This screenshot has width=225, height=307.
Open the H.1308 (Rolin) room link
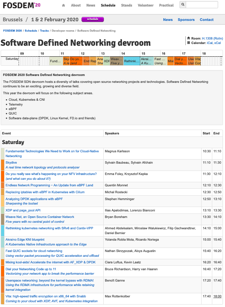213,39
